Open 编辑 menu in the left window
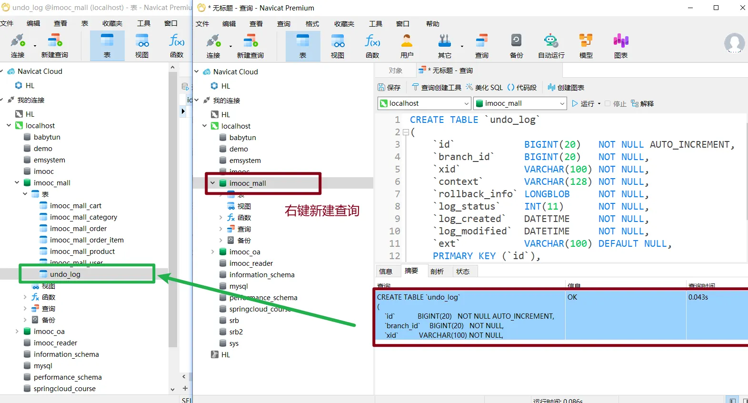The height and width of the screenshot is (403, 748). tap(33, 23)
